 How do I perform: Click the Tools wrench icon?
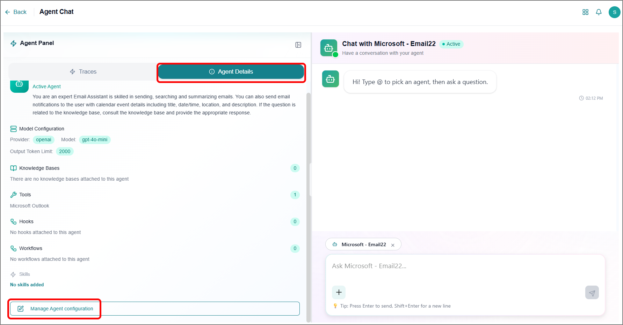pos(13,195)
